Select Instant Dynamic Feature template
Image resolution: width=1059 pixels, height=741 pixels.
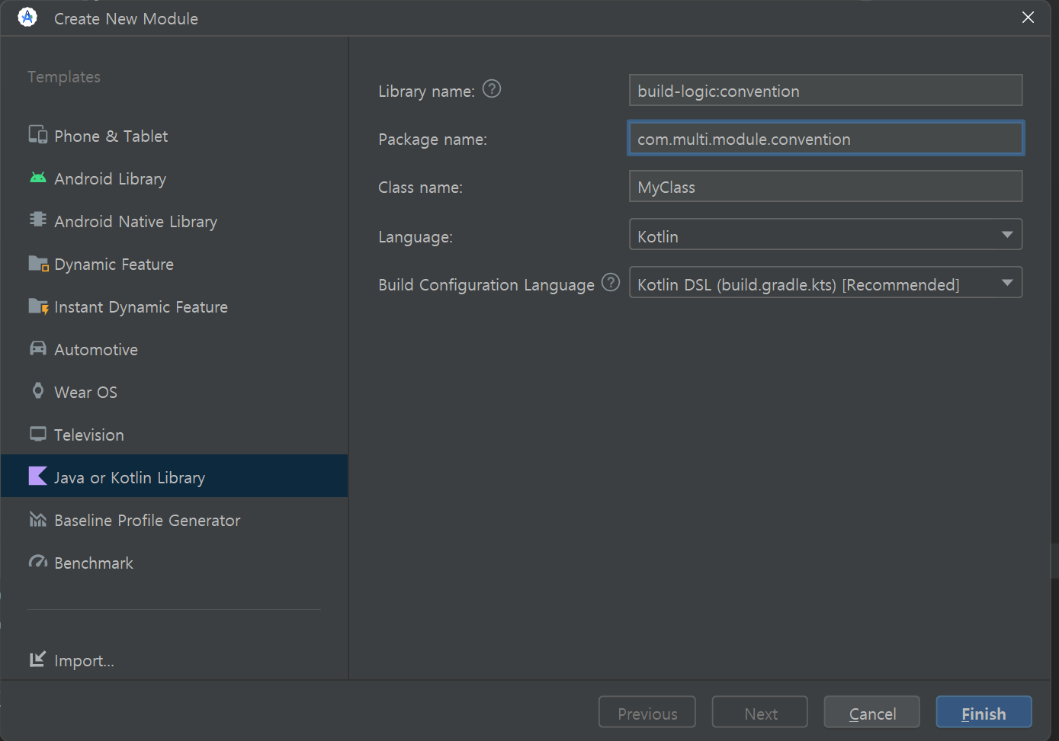[175, 306]
